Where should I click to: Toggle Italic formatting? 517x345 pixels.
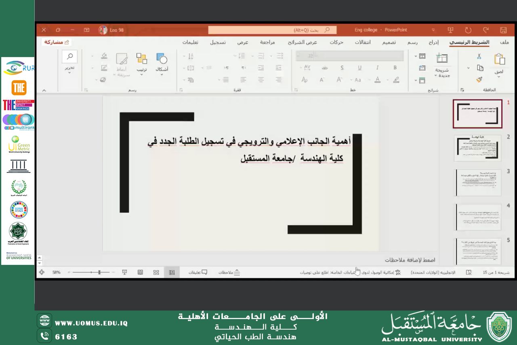coord(378,68)
